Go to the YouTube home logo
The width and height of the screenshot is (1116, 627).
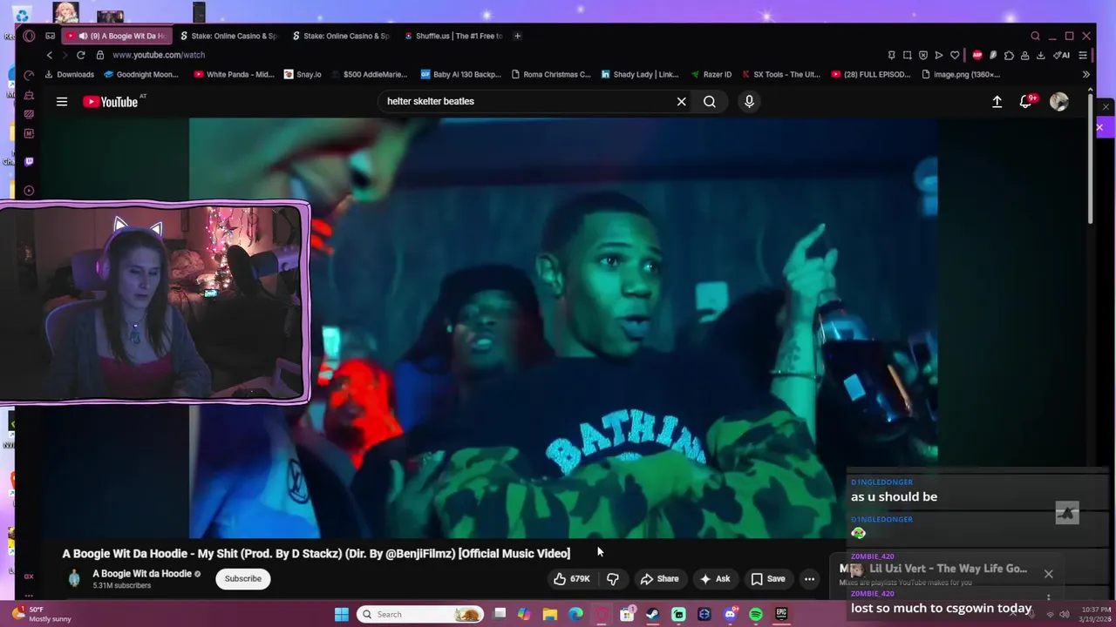(111, 102)
